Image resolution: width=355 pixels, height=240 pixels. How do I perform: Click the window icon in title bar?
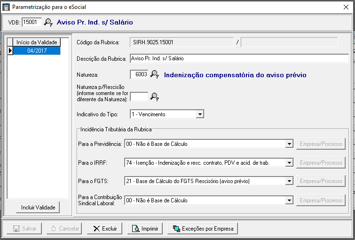[x=6, y=7]
